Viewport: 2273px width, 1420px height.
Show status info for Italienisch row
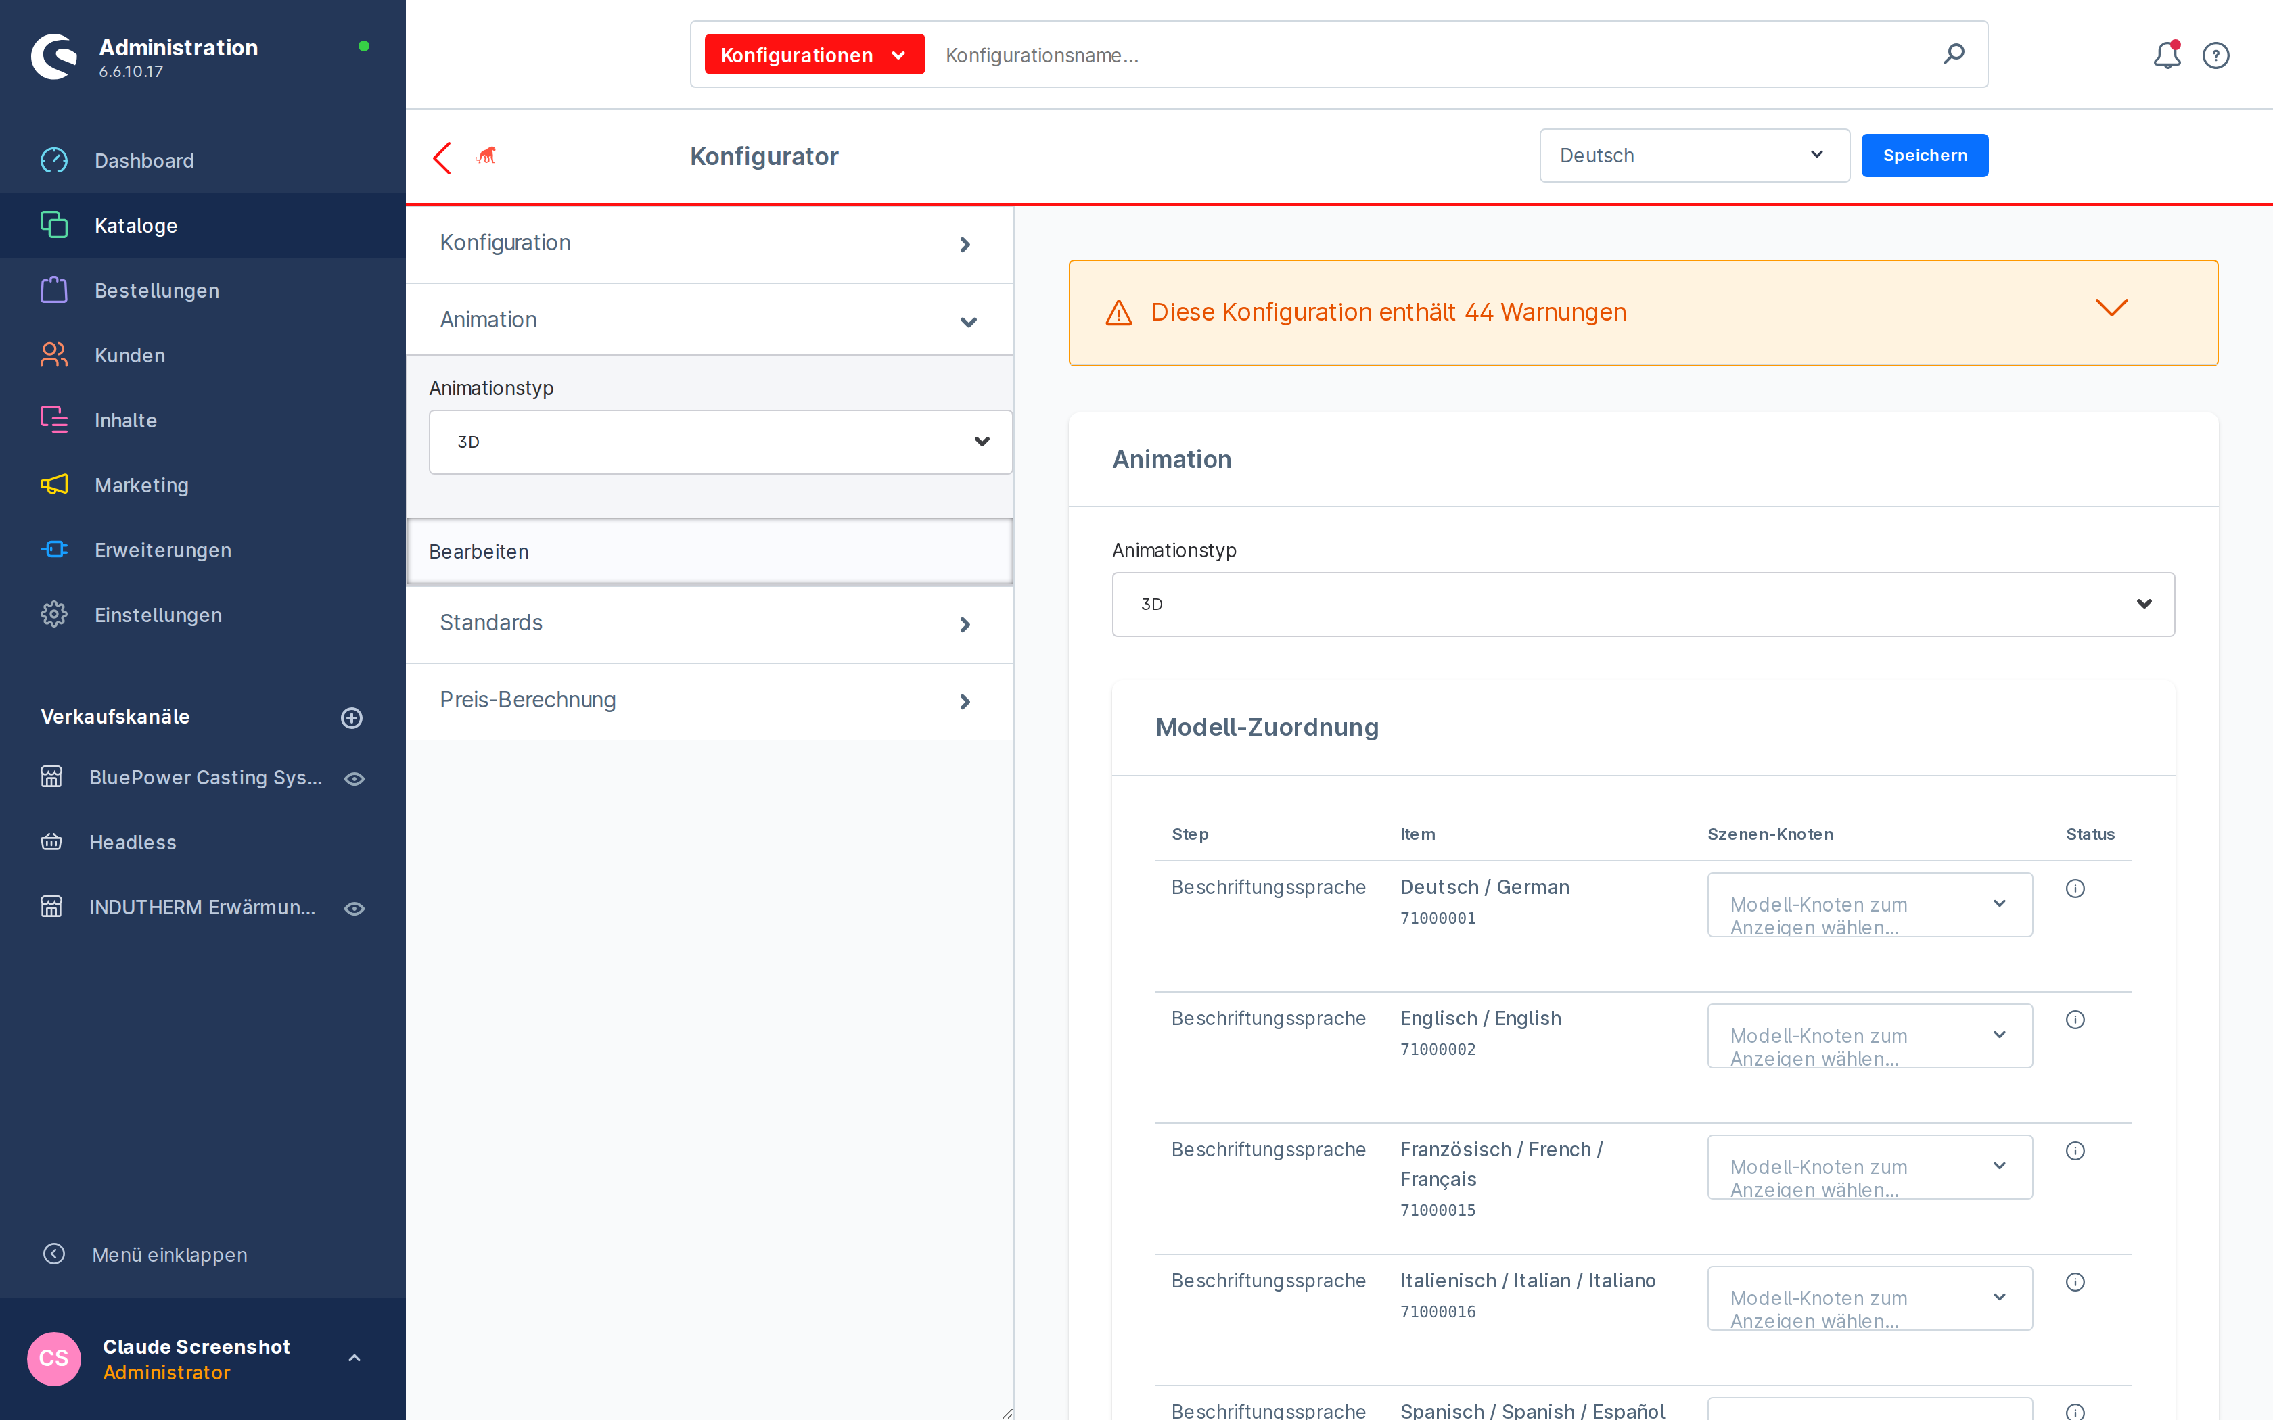2075,1283
